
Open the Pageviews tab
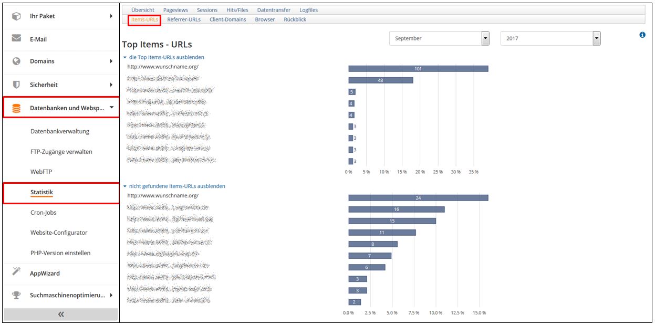click(x=175, y=10)
